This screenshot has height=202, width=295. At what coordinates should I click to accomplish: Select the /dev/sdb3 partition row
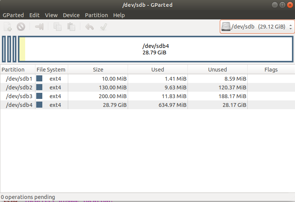(x=147, y=96)
